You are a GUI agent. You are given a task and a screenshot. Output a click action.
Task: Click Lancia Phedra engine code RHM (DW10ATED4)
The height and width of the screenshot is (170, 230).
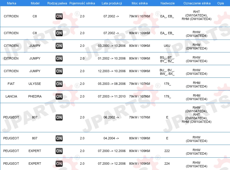[x=196, y=97]
